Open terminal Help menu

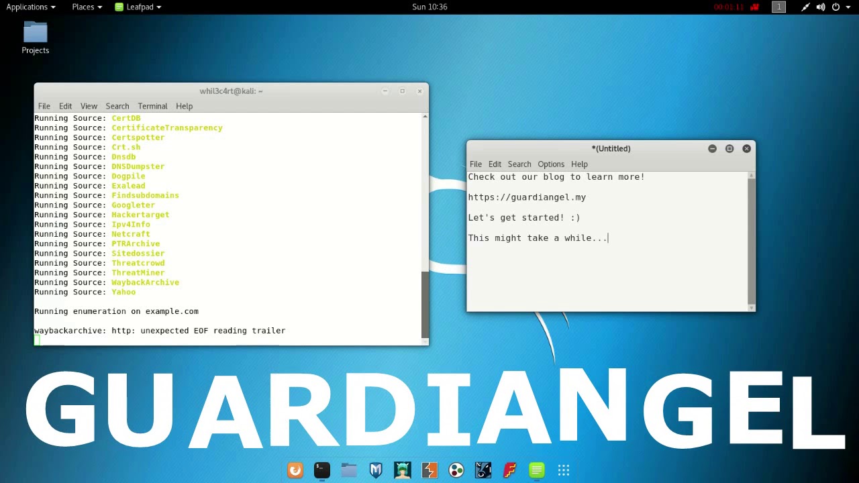pos(184,106)
